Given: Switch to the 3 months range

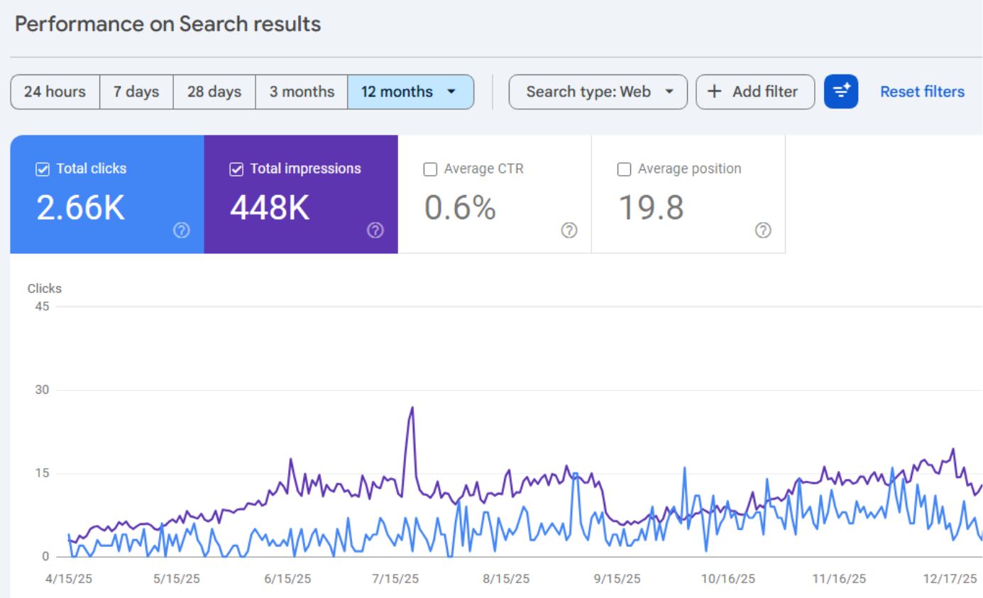Looking at the screenshot, I should (x=302, y=92).
